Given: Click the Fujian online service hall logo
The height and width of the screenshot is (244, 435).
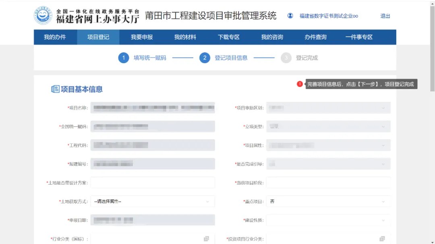Looking at the screenshot, I should pyautogui.click(x=43, y=15).
